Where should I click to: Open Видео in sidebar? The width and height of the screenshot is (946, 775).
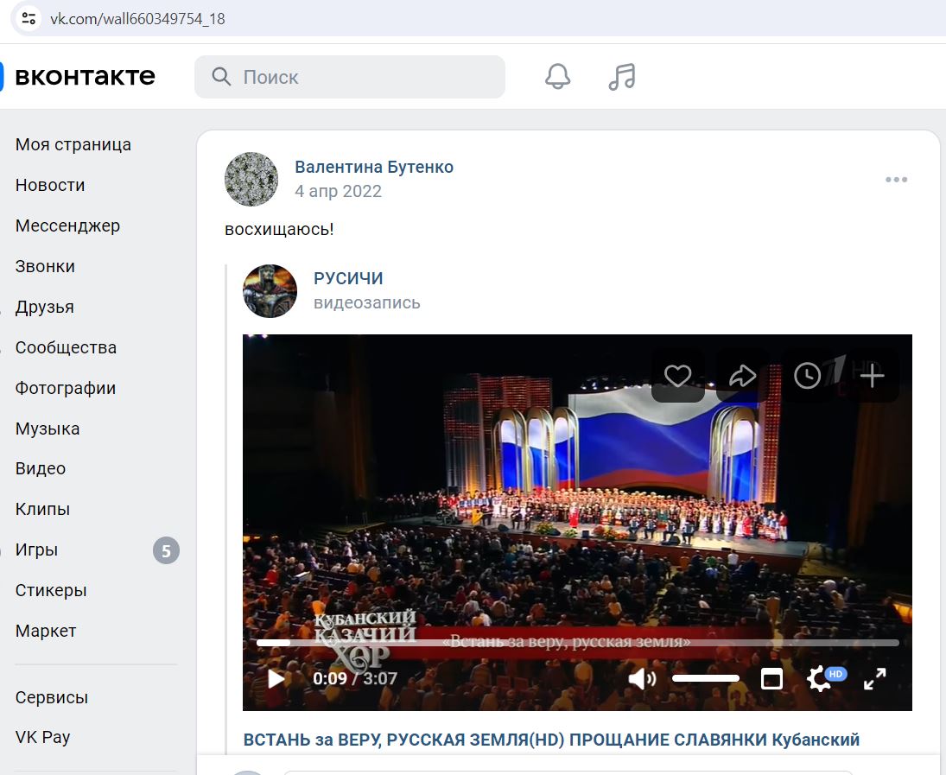(41, 468)
